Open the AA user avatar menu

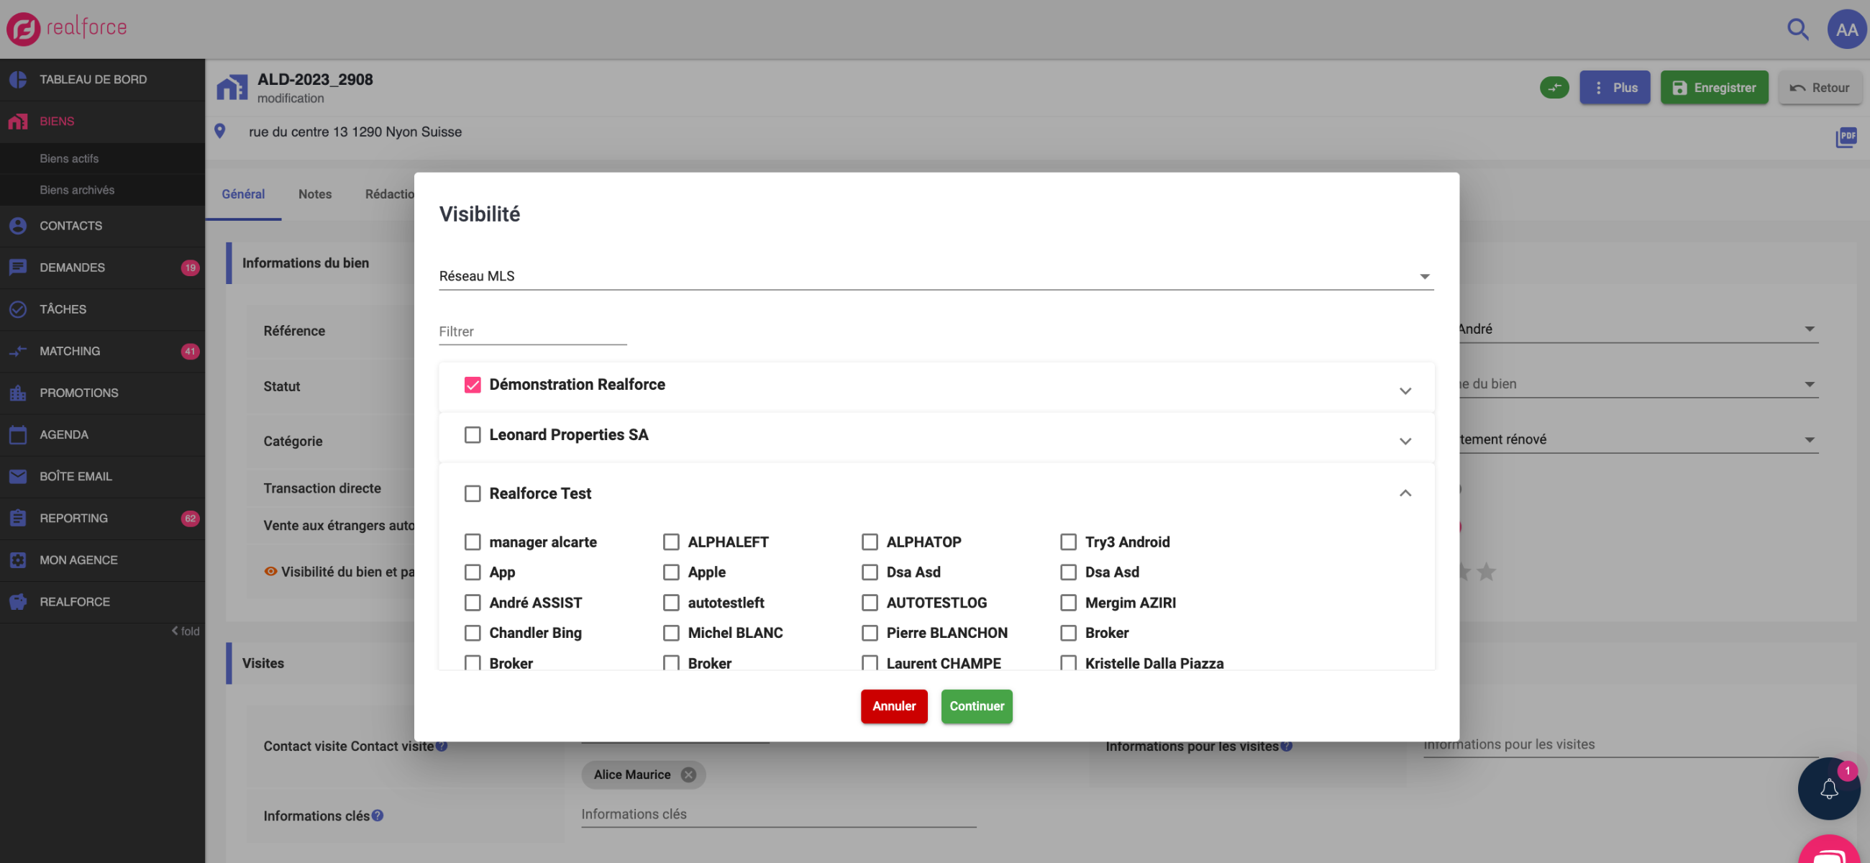pyautogui.click(x=1846, y=29)
